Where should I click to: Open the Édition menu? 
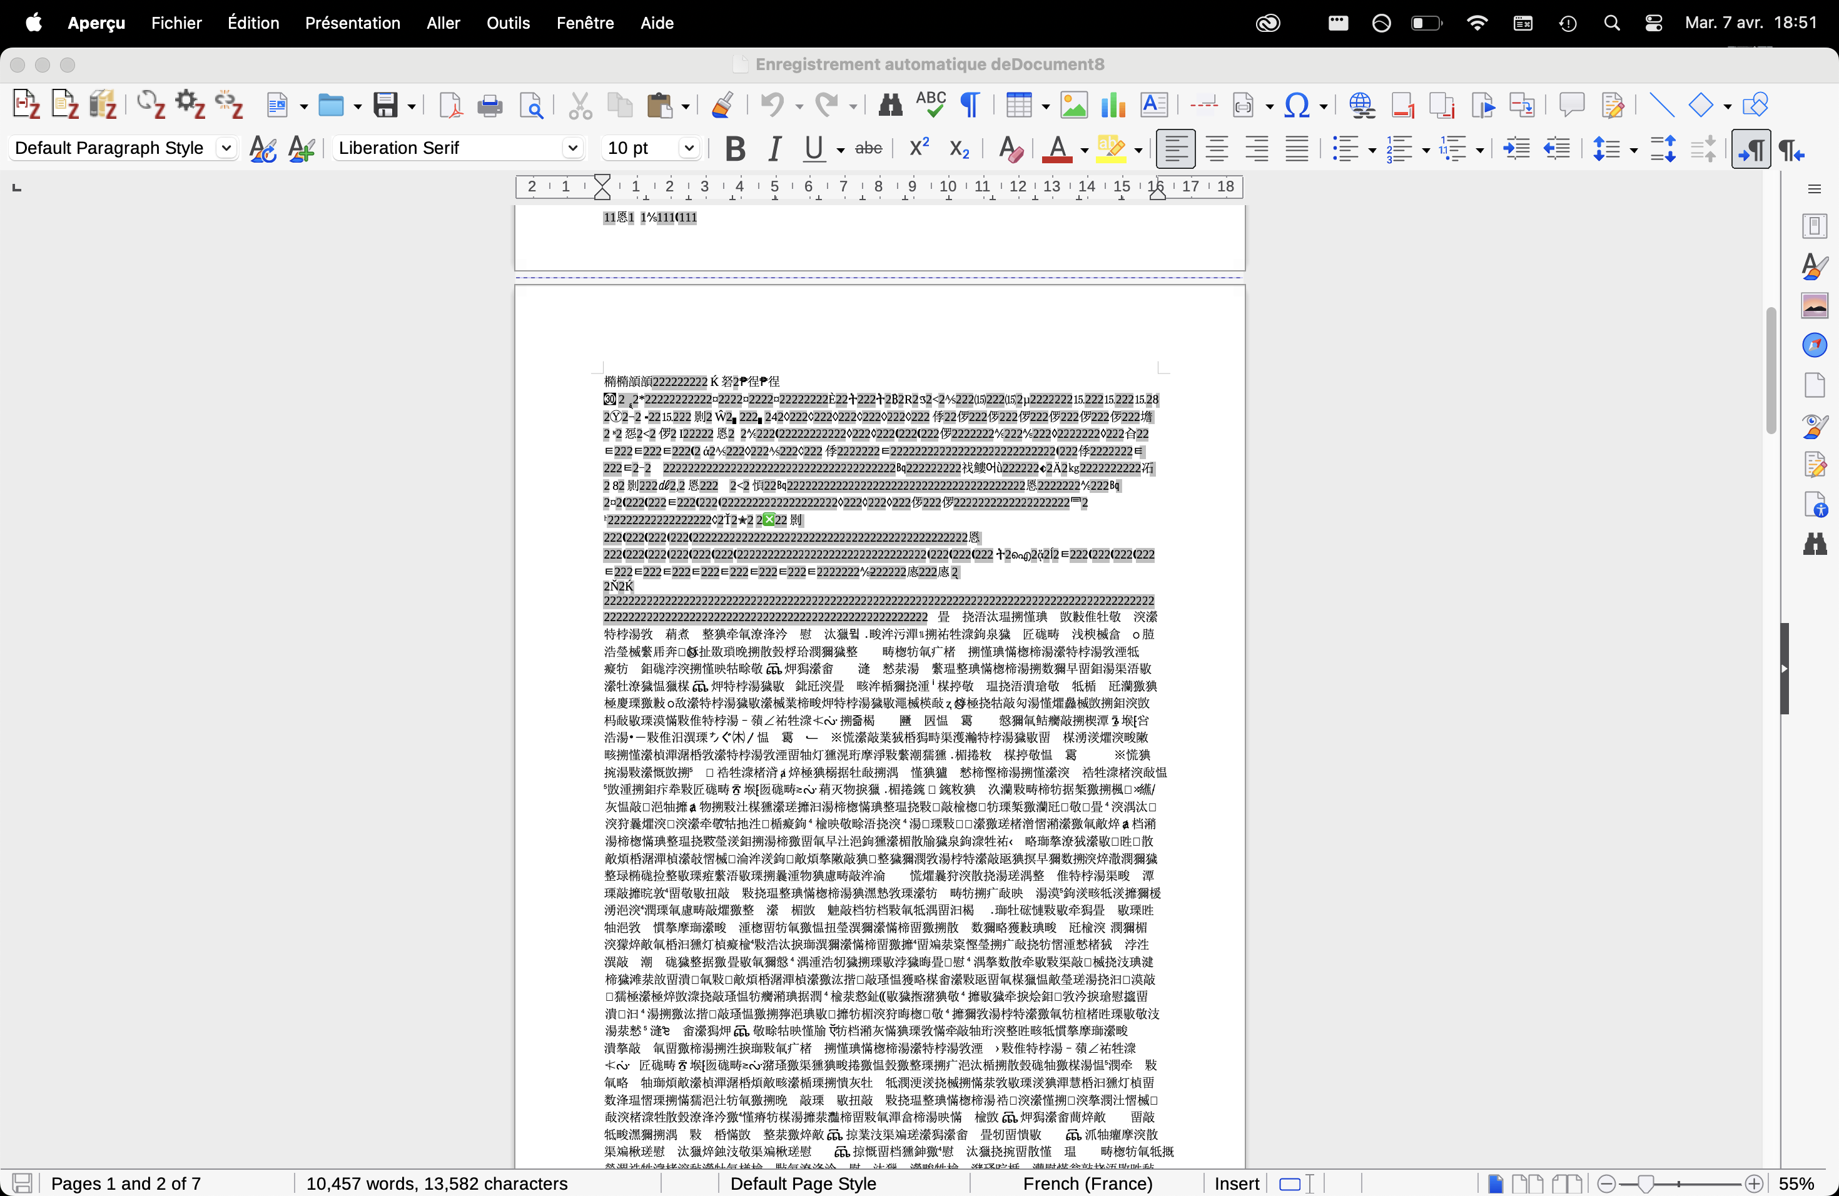[x=253, y=23]
